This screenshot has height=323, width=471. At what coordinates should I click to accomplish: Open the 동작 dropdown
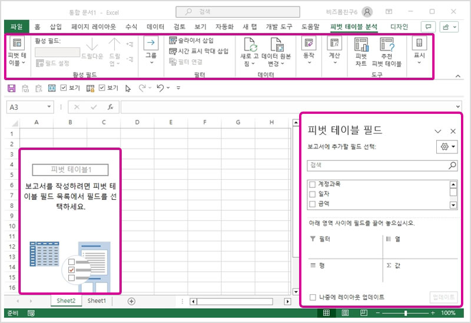[x=309, y=51]
